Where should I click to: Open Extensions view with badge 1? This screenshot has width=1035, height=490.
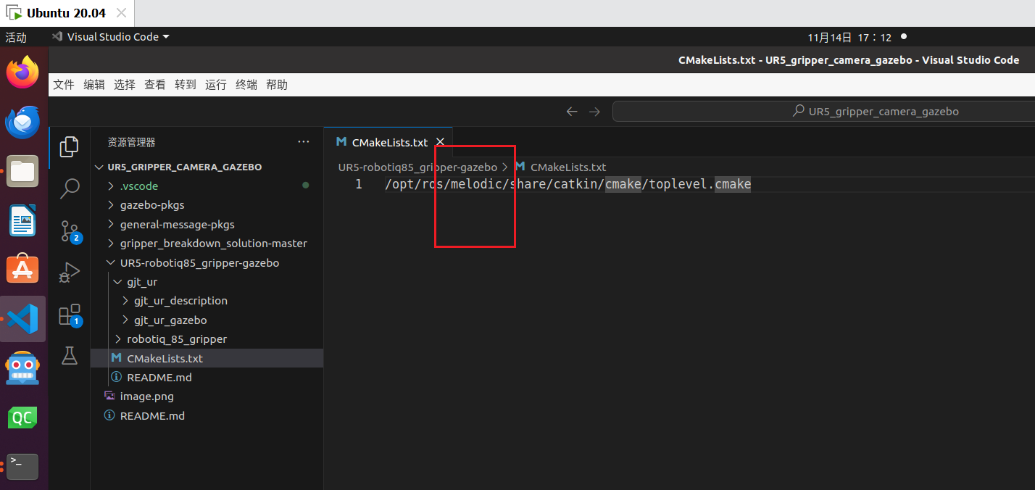[70, 315]
